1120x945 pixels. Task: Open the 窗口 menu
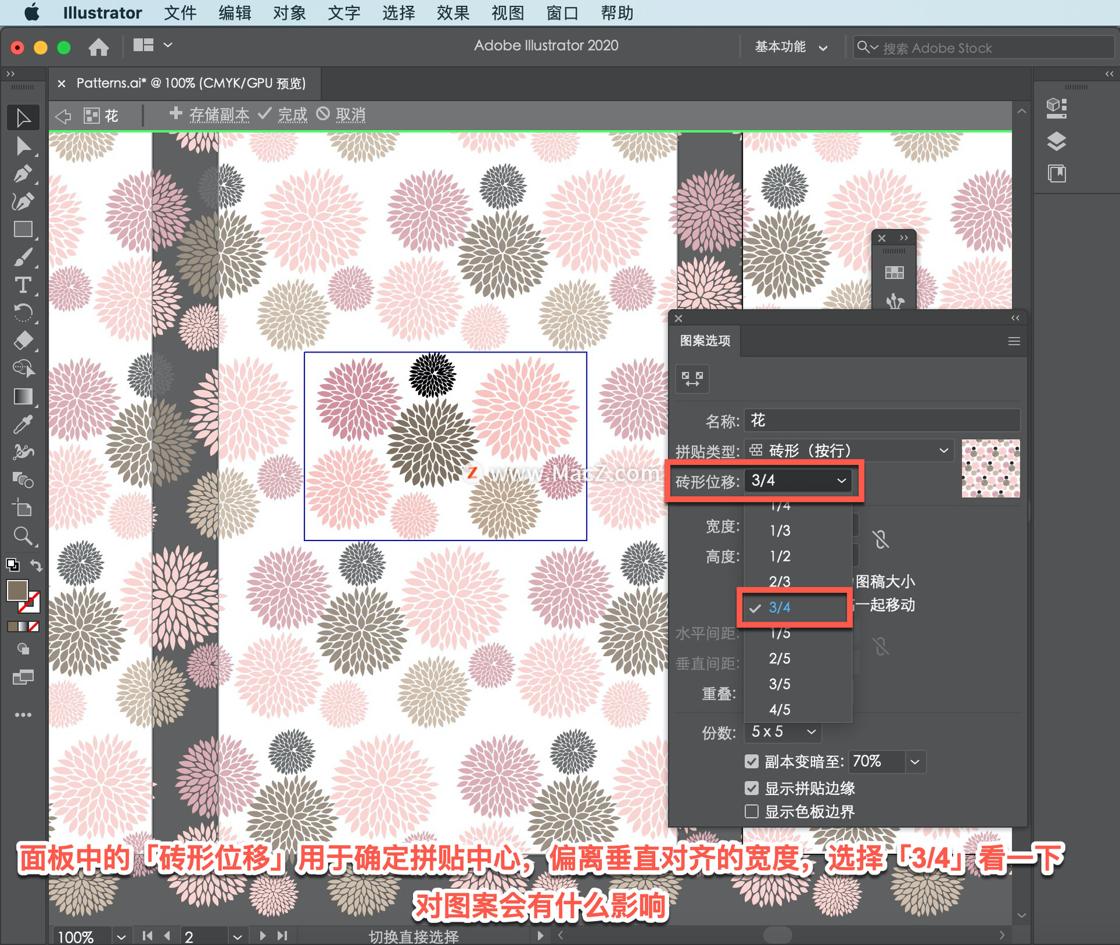pyautogui.click(x=562, y=13)
